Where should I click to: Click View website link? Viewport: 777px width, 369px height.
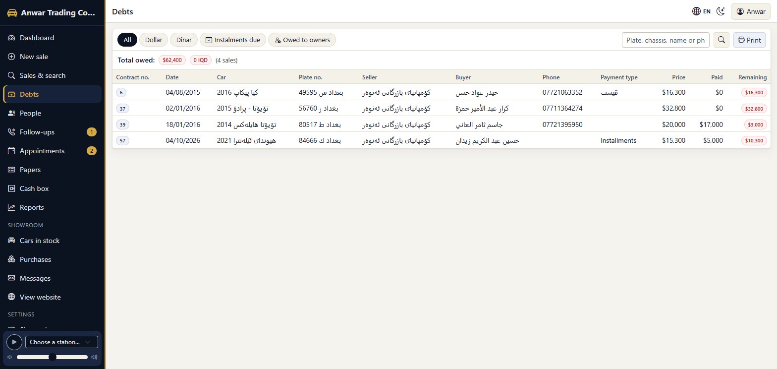(x=53, y=297)
